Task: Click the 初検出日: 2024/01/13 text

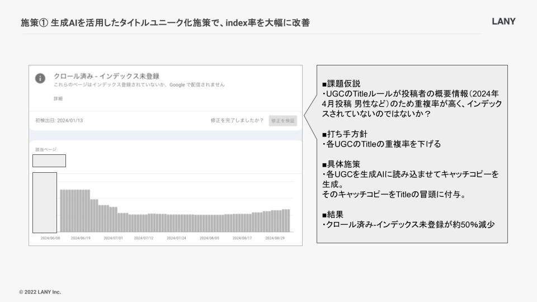Action: point(59,121)
